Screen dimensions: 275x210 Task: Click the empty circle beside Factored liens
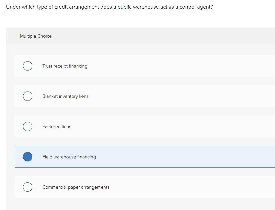click(x=28, y=126)
